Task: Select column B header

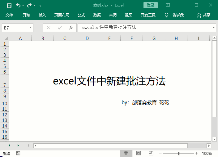Action: pos(43,38)
